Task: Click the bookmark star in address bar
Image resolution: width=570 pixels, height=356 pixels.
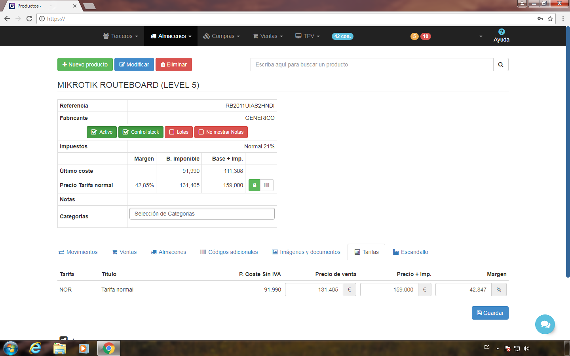Action: [550, 19]
